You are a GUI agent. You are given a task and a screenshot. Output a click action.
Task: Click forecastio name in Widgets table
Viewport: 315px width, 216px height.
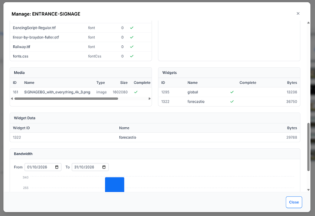click(196, 101)
